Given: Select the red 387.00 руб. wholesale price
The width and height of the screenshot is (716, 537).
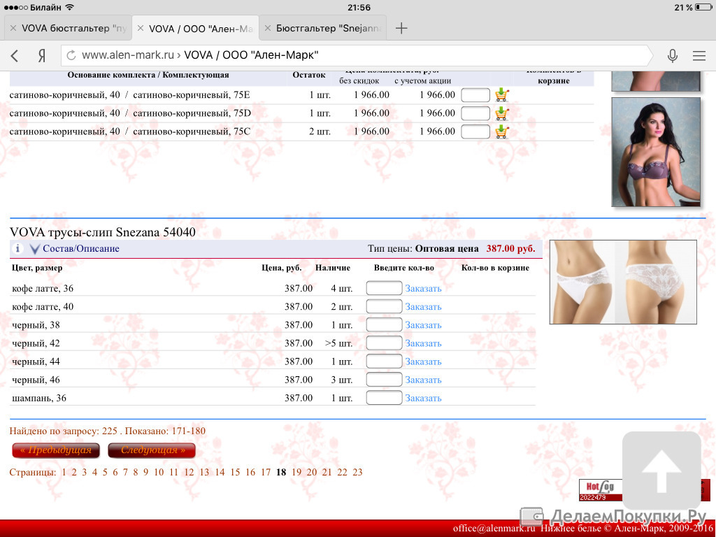Looking at the screenshot, I should click(510, 248).
